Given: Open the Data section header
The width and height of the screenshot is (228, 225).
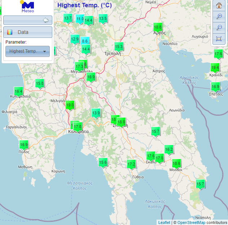Looking at the screenshot, I should (28, 32).
